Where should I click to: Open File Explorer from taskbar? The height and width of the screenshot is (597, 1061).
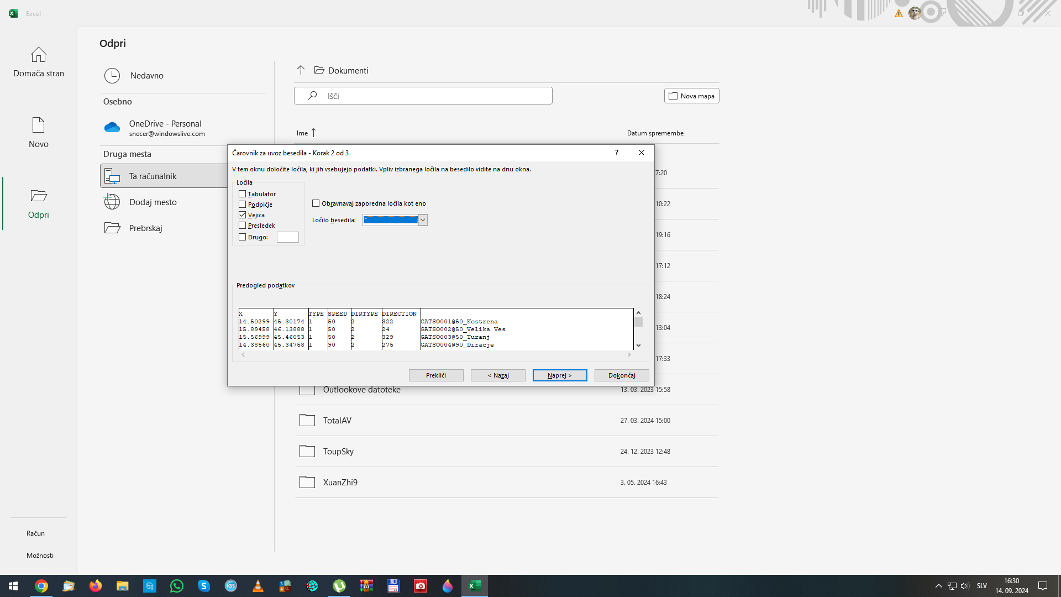tap(123, 586)
